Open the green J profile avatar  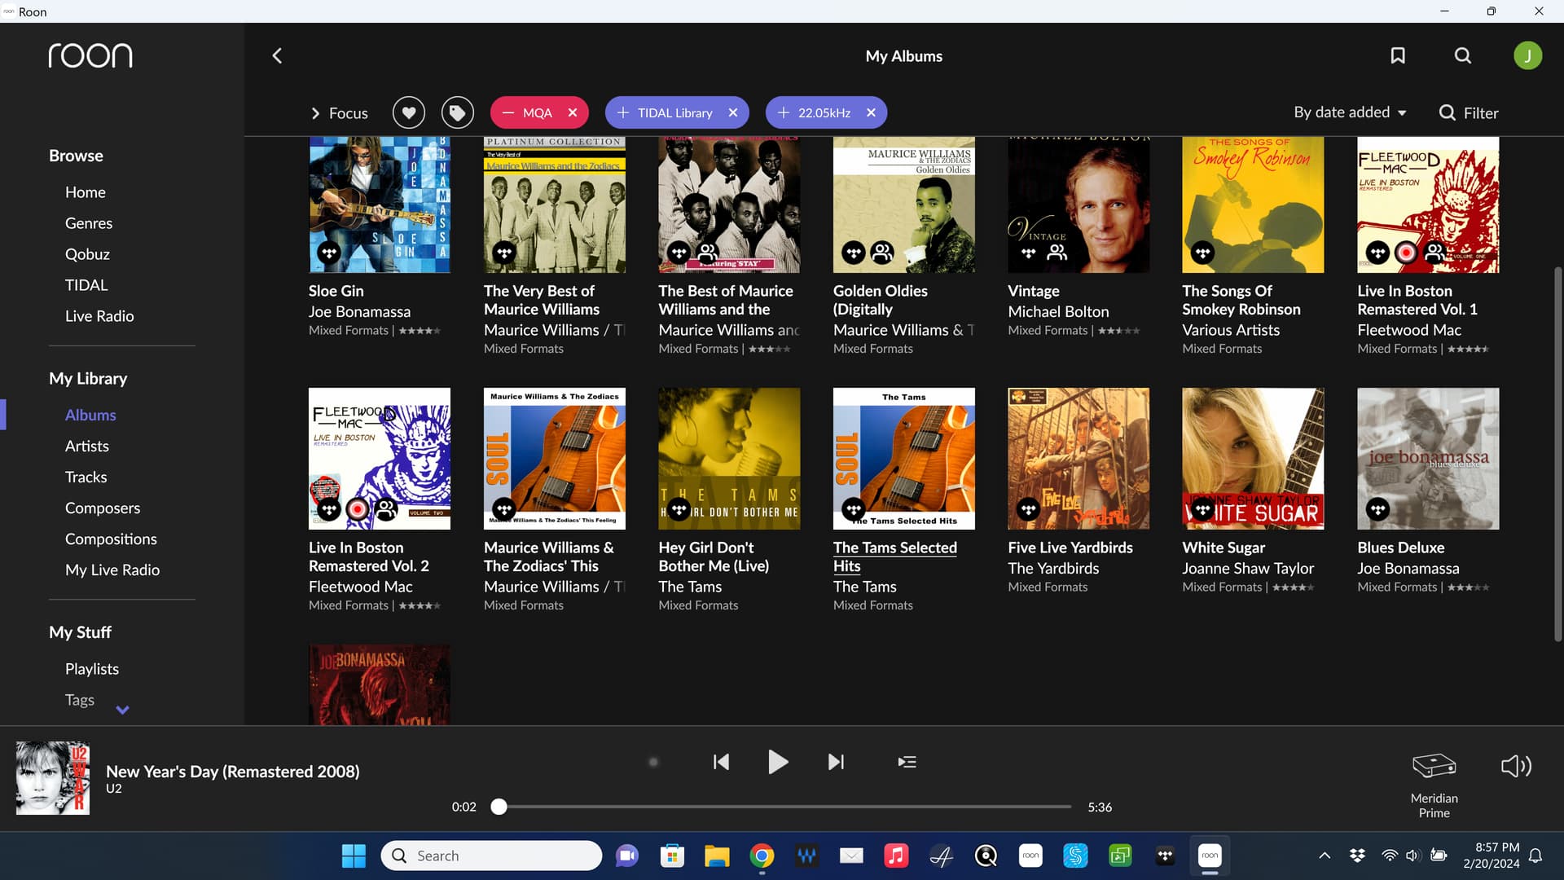[1527, 55]
